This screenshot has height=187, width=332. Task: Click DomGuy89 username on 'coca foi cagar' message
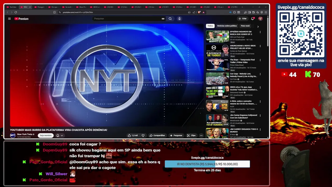tap(55, 144)
